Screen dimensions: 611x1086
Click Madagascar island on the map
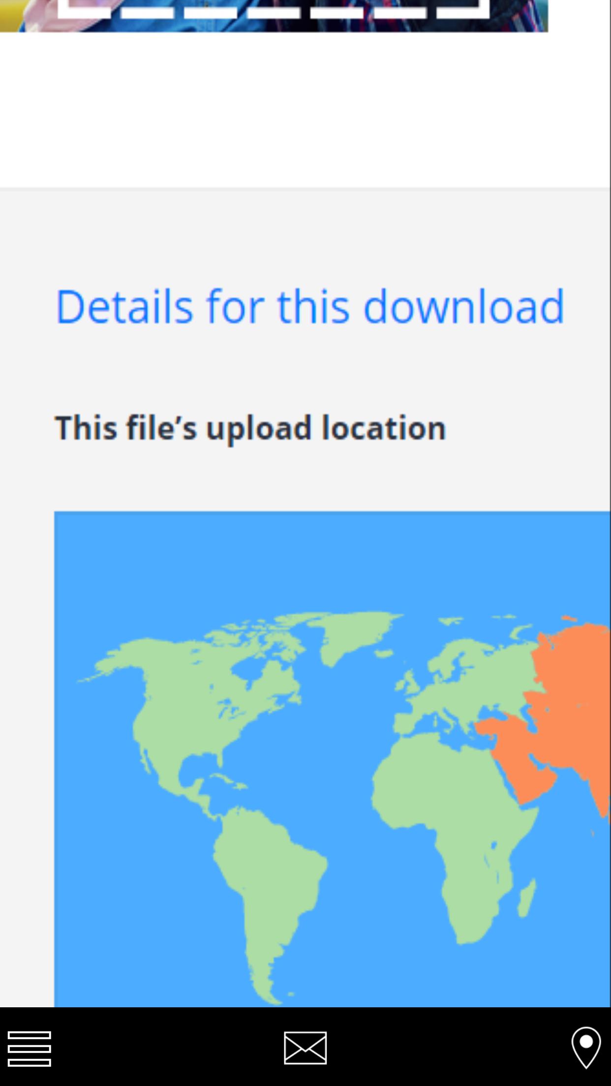point(527,899)
